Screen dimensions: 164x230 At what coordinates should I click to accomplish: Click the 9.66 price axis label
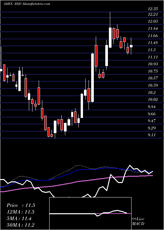coord(152,114)
